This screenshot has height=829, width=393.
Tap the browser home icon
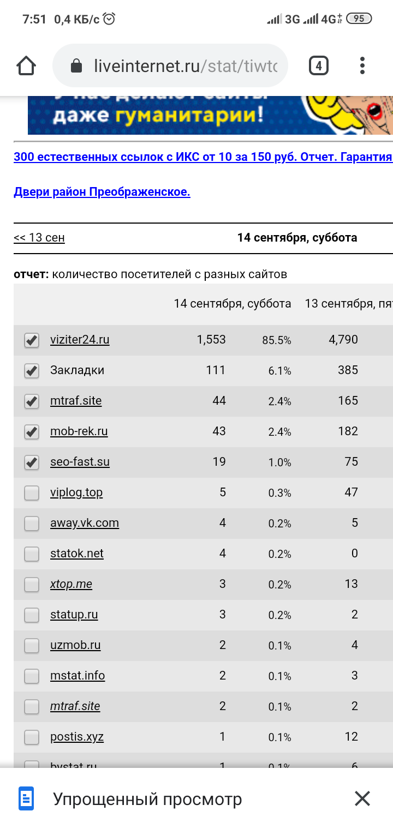tap(26, 66)
